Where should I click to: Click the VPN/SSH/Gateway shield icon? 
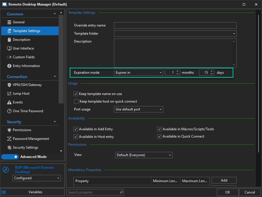click(x=9, y=85)
